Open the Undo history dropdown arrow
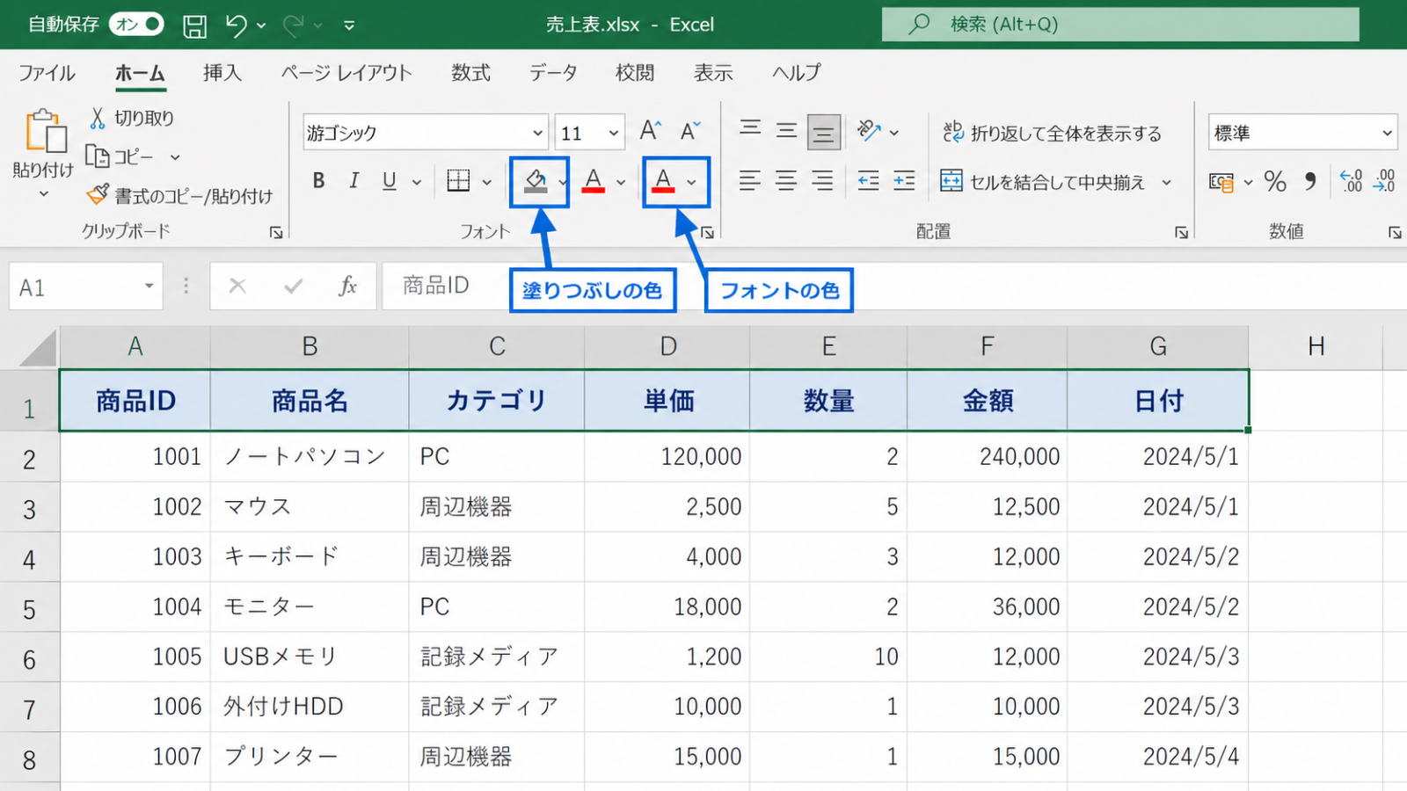 click(261, 26)
